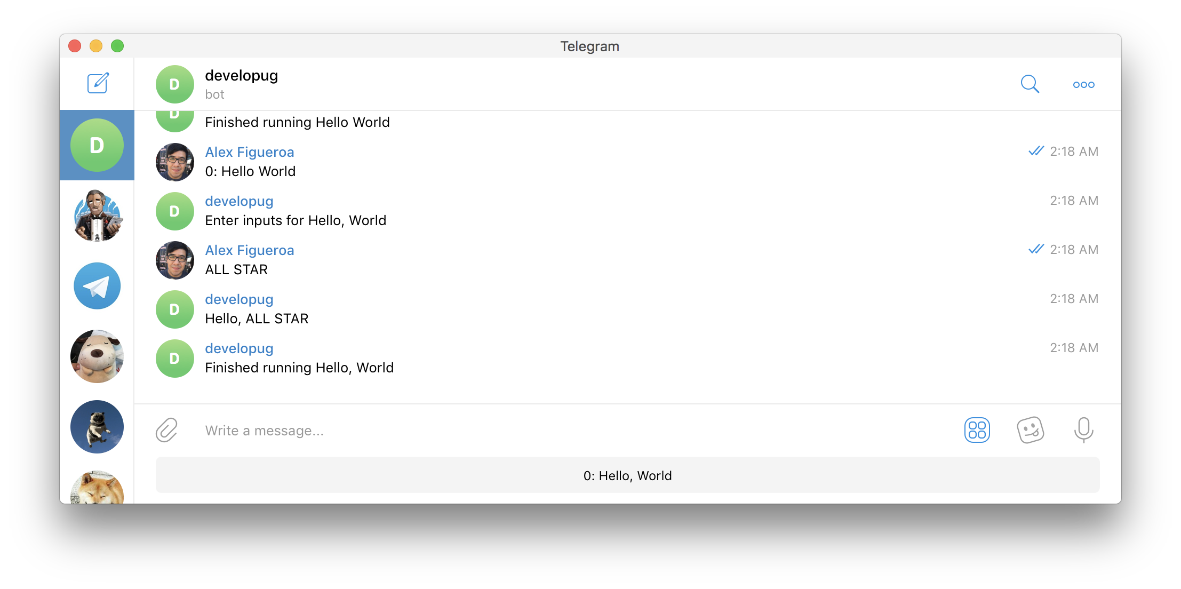This screenshot has width=1181, height=589.
Task: Click developug avatar in chat header
Action: pos(174,84)
